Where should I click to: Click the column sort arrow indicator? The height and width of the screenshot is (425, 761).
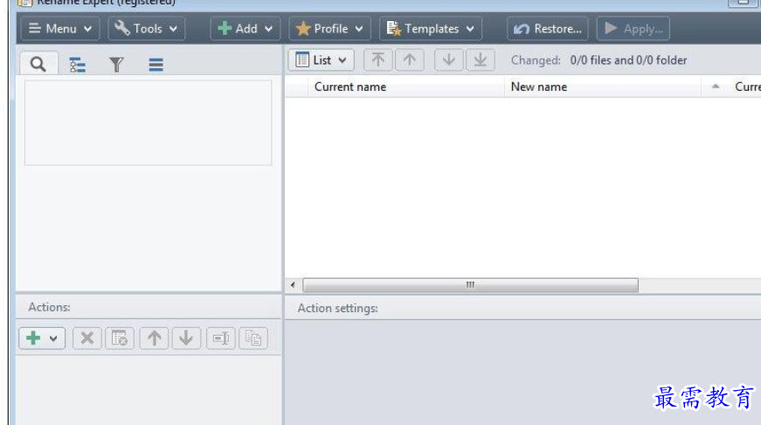click(716, 87)
